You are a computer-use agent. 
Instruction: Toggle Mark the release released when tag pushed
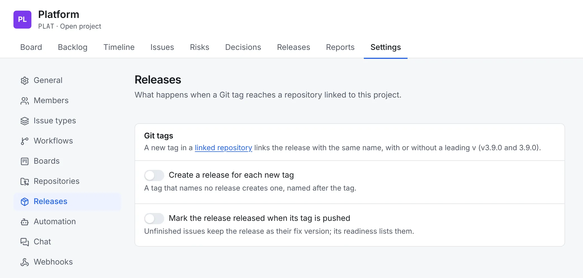[154, 219]
